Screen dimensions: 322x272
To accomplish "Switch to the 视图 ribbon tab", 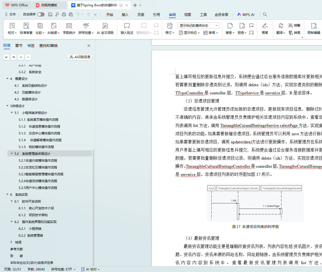I will click(x=187, y=15).
